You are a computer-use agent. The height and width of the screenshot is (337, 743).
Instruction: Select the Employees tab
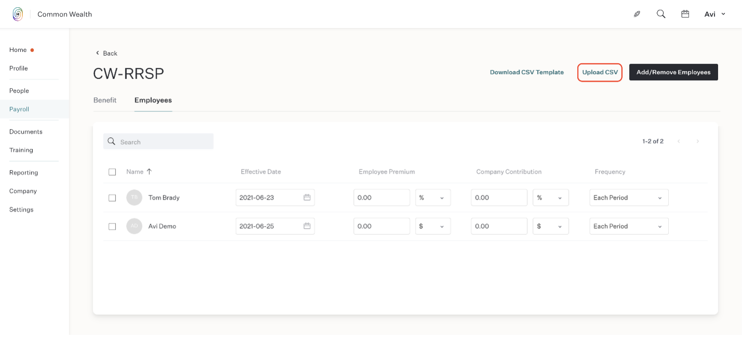(x=153, y=100)
